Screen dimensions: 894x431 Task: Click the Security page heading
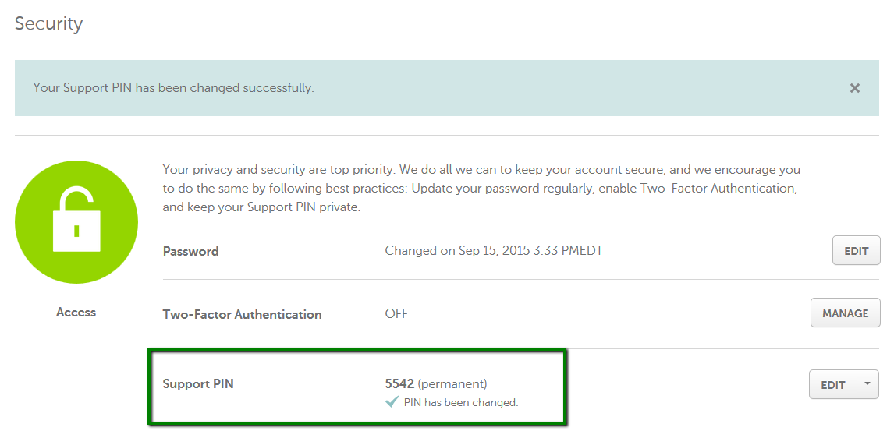coord(48,23)
